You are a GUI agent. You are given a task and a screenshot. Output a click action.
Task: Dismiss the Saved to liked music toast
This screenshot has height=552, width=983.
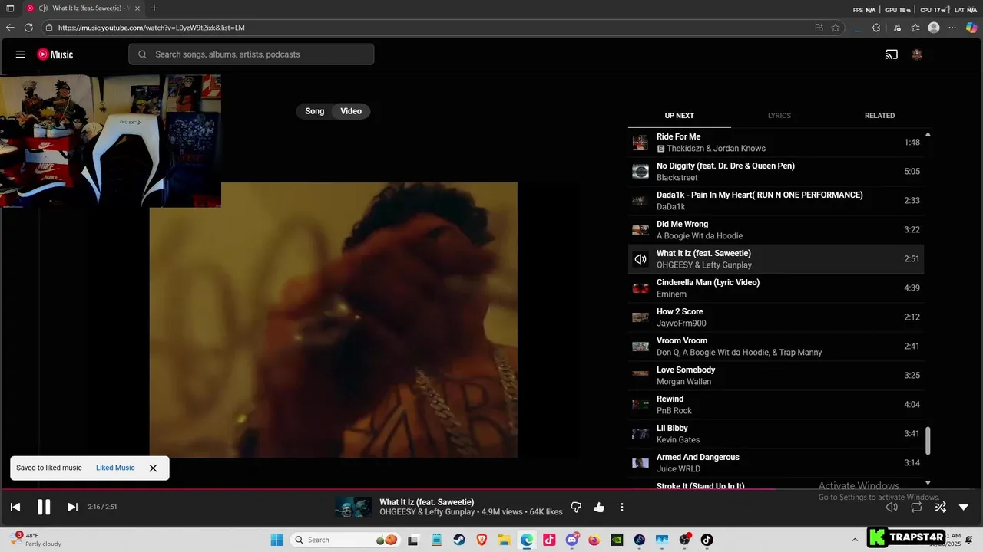pos(153,468)
